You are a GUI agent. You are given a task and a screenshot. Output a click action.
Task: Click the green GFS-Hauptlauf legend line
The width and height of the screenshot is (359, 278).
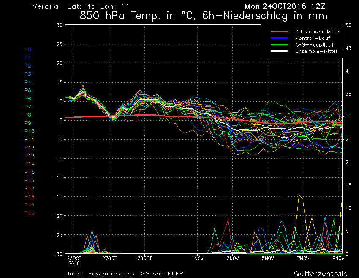coord(279,44)
